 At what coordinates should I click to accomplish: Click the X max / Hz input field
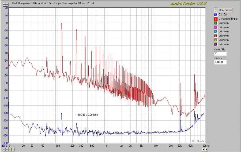point(220,62)
